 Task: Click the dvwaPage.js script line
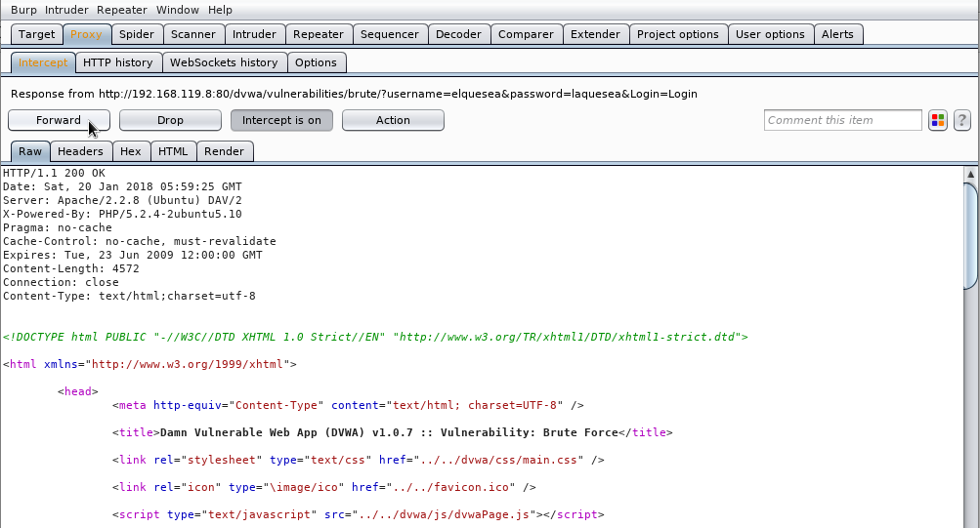359,515
